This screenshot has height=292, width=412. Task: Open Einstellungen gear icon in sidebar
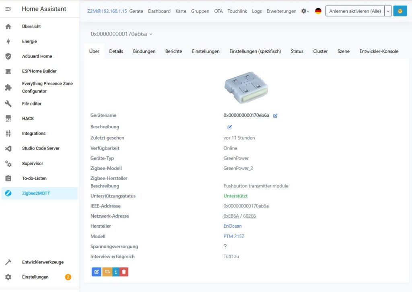pyautogui.click(x=8, y=277)
